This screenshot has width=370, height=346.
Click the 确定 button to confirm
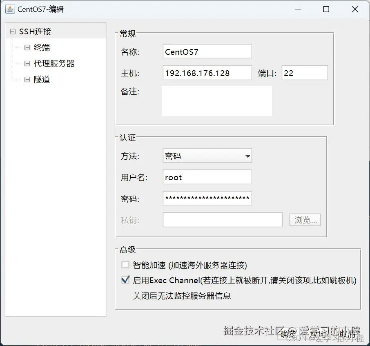point(289,334)
